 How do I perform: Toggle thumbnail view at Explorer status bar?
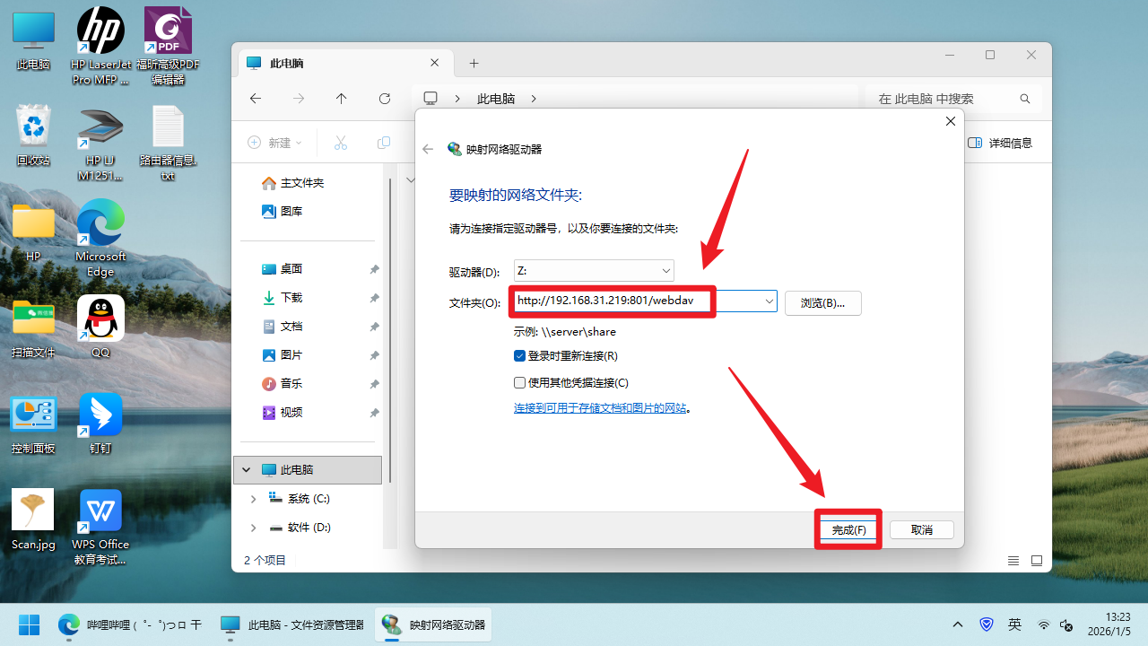click(1037, 560)
